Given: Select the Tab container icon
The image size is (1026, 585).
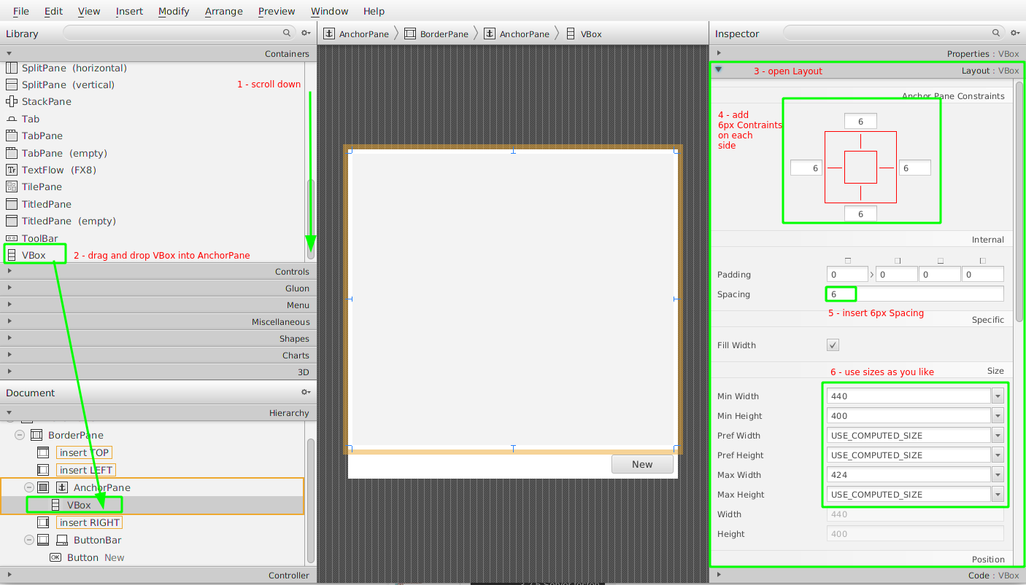Looking at the screenshot, I should (11, 119).
